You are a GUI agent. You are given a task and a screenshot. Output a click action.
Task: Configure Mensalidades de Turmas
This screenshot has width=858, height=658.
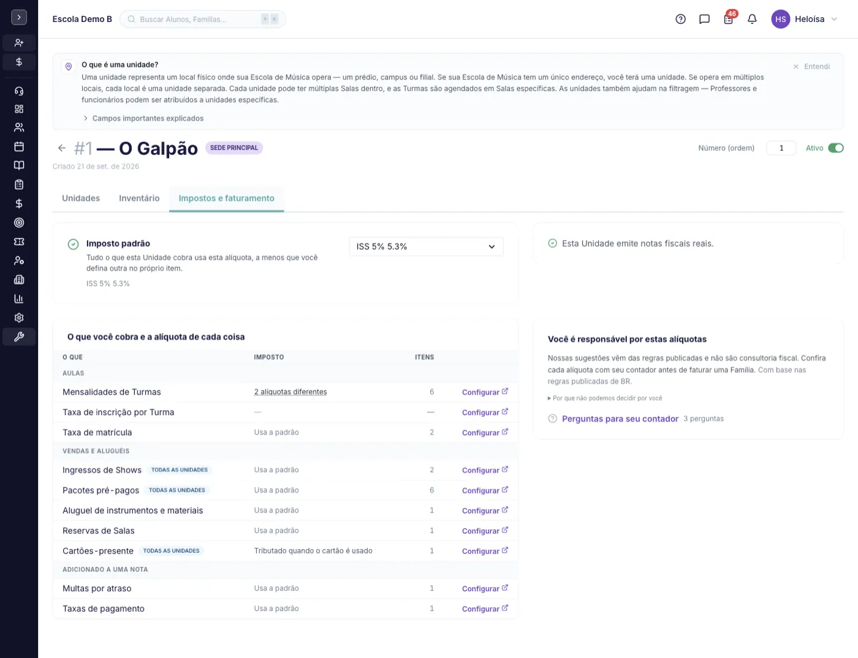click(485, 392)
